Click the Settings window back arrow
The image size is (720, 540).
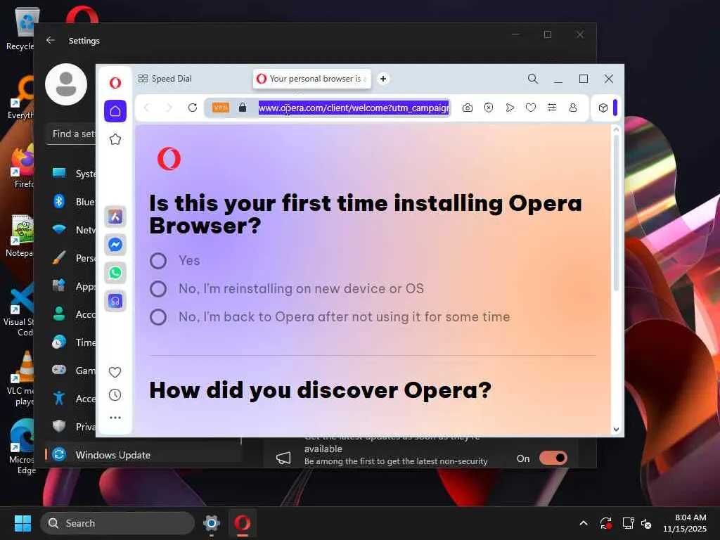[x=51, y=40]
